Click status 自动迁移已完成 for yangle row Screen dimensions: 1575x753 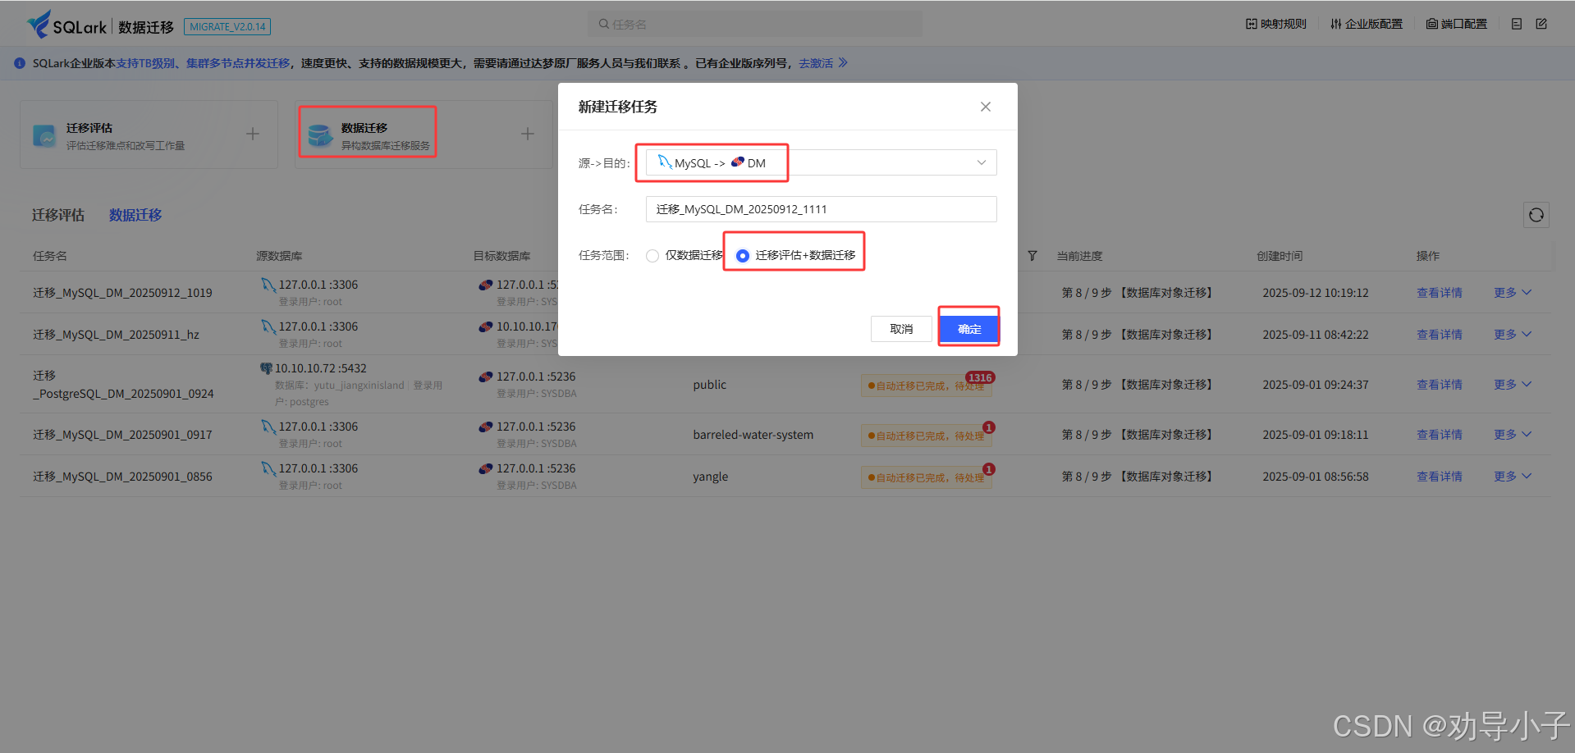(927, 477)
